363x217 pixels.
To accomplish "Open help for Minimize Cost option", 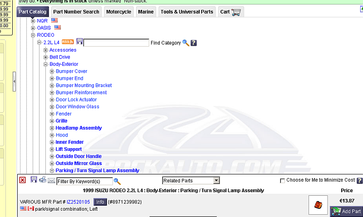I will (359, 180).
